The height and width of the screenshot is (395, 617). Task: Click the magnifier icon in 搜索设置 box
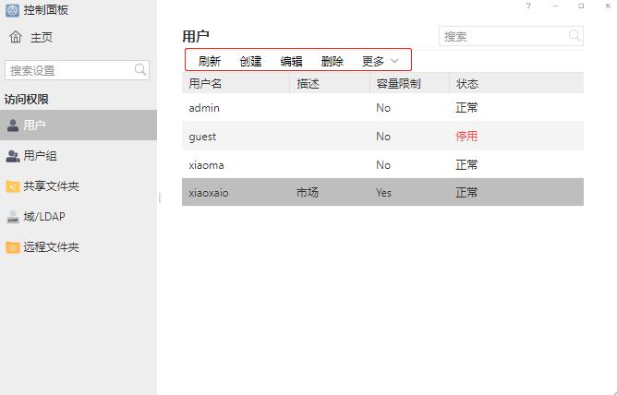[x=140, y=70]
